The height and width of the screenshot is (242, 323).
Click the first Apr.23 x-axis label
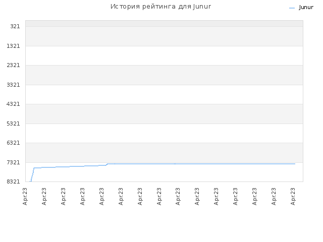pyautogui.click(x=25, y=196)
